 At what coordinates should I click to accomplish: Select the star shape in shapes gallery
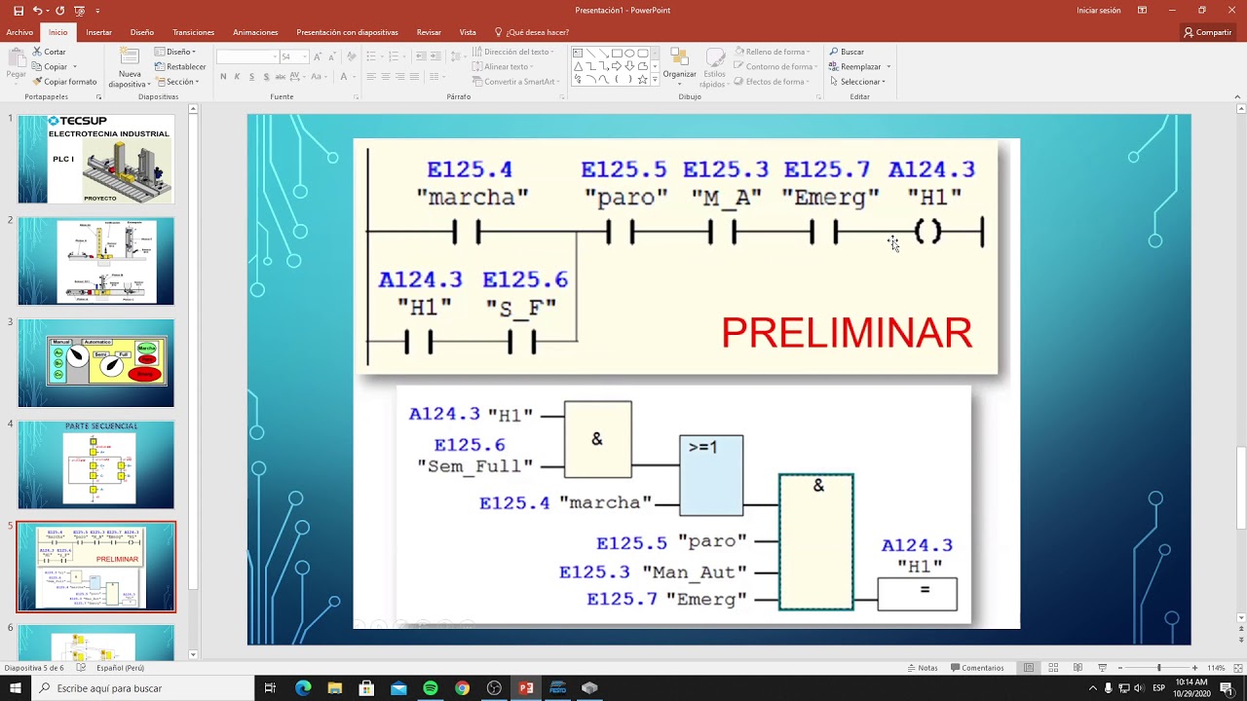coord(642,80)
